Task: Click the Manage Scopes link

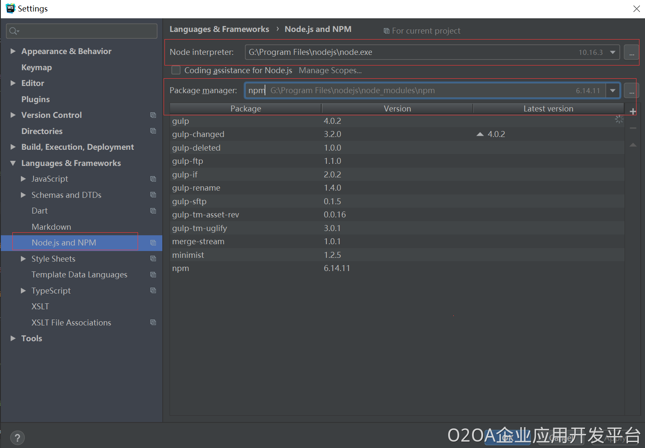Action: point(330,71)
